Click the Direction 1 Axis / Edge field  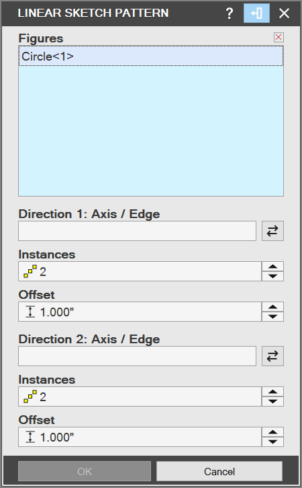click(137, 231)
